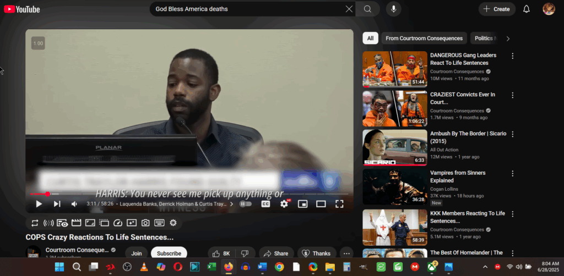Toggle the volume booster icon

[48, 223]
